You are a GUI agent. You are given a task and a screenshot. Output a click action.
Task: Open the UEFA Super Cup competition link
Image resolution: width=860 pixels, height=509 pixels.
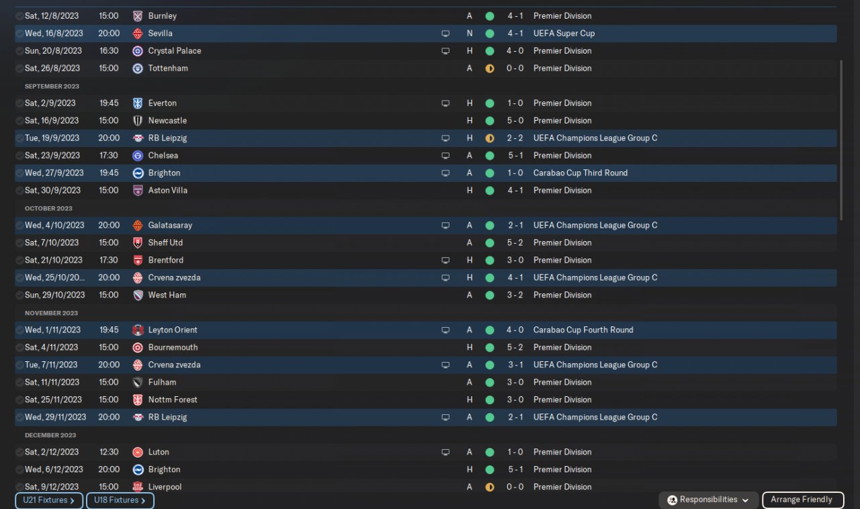[x=564, y=33]
